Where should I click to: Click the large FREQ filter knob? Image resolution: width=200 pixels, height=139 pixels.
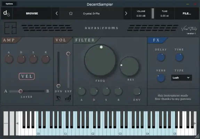point(100,60)
